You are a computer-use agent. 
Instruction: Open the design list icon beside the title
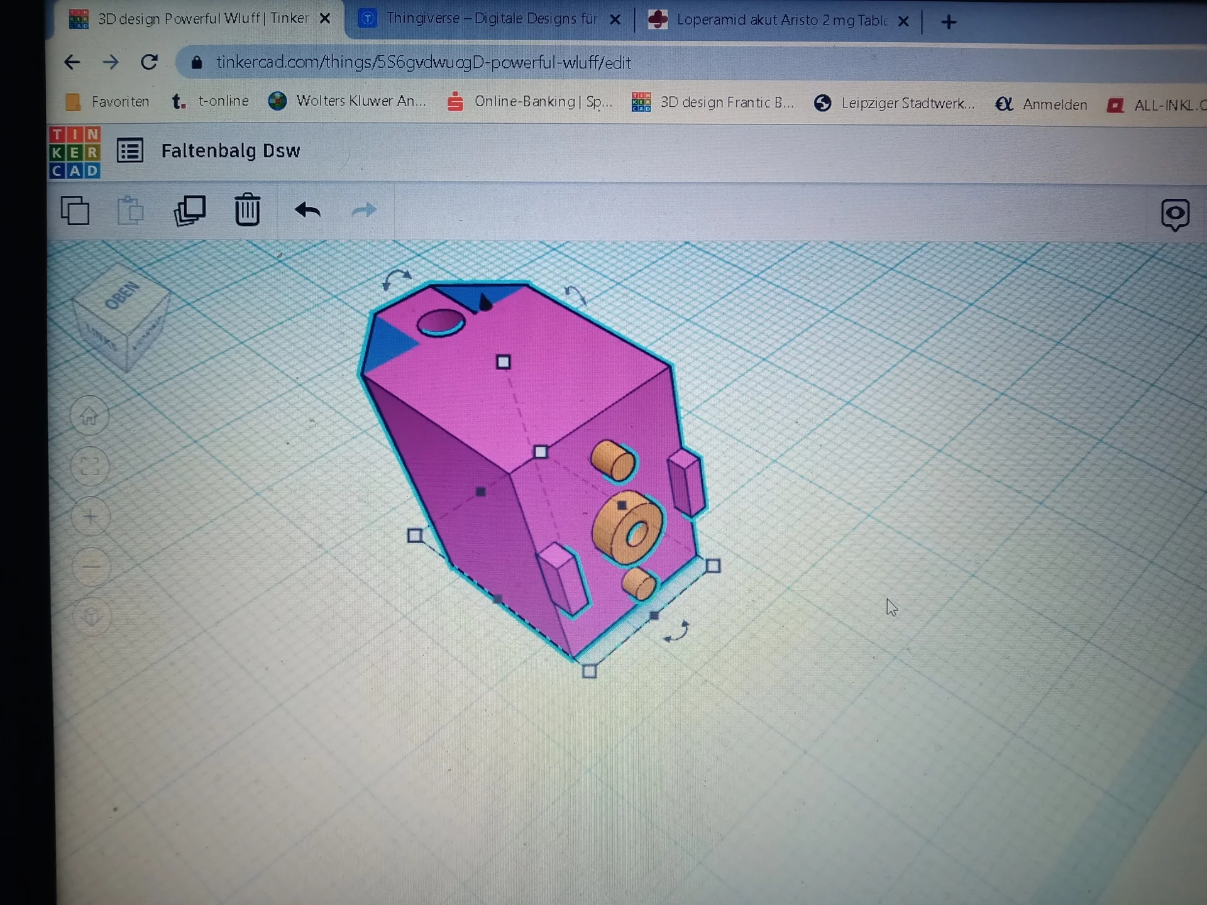pos(130,151)
